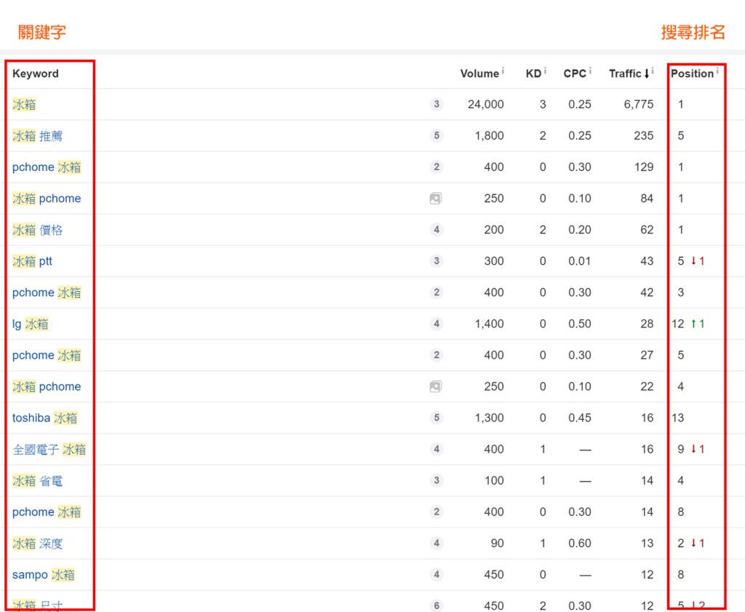Click the volume value 1,800
Screen dimensions: 745x612
tap(490, 135)
